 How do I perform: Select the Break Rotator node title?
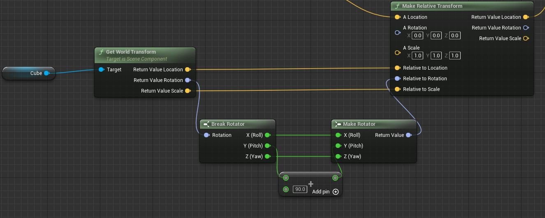228,124
